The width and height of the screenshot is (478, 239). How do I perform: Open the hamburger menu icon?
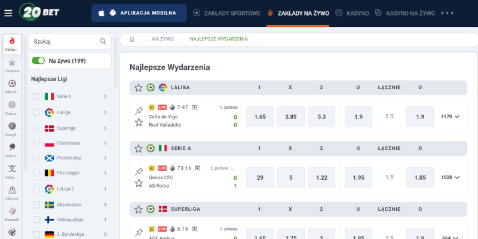click(x=8, y=13)
